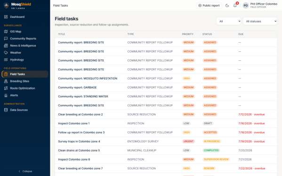
Task: Click 7/20/2026 due date
Action: click(x=245, y=150)
